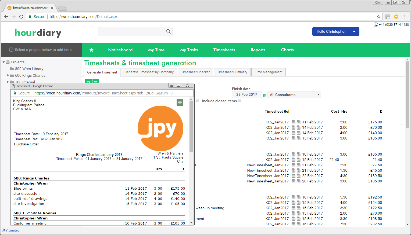This screenshot has height=235, width=411.
Task: Collapse the Projects tree
Action: coord(3,62)
